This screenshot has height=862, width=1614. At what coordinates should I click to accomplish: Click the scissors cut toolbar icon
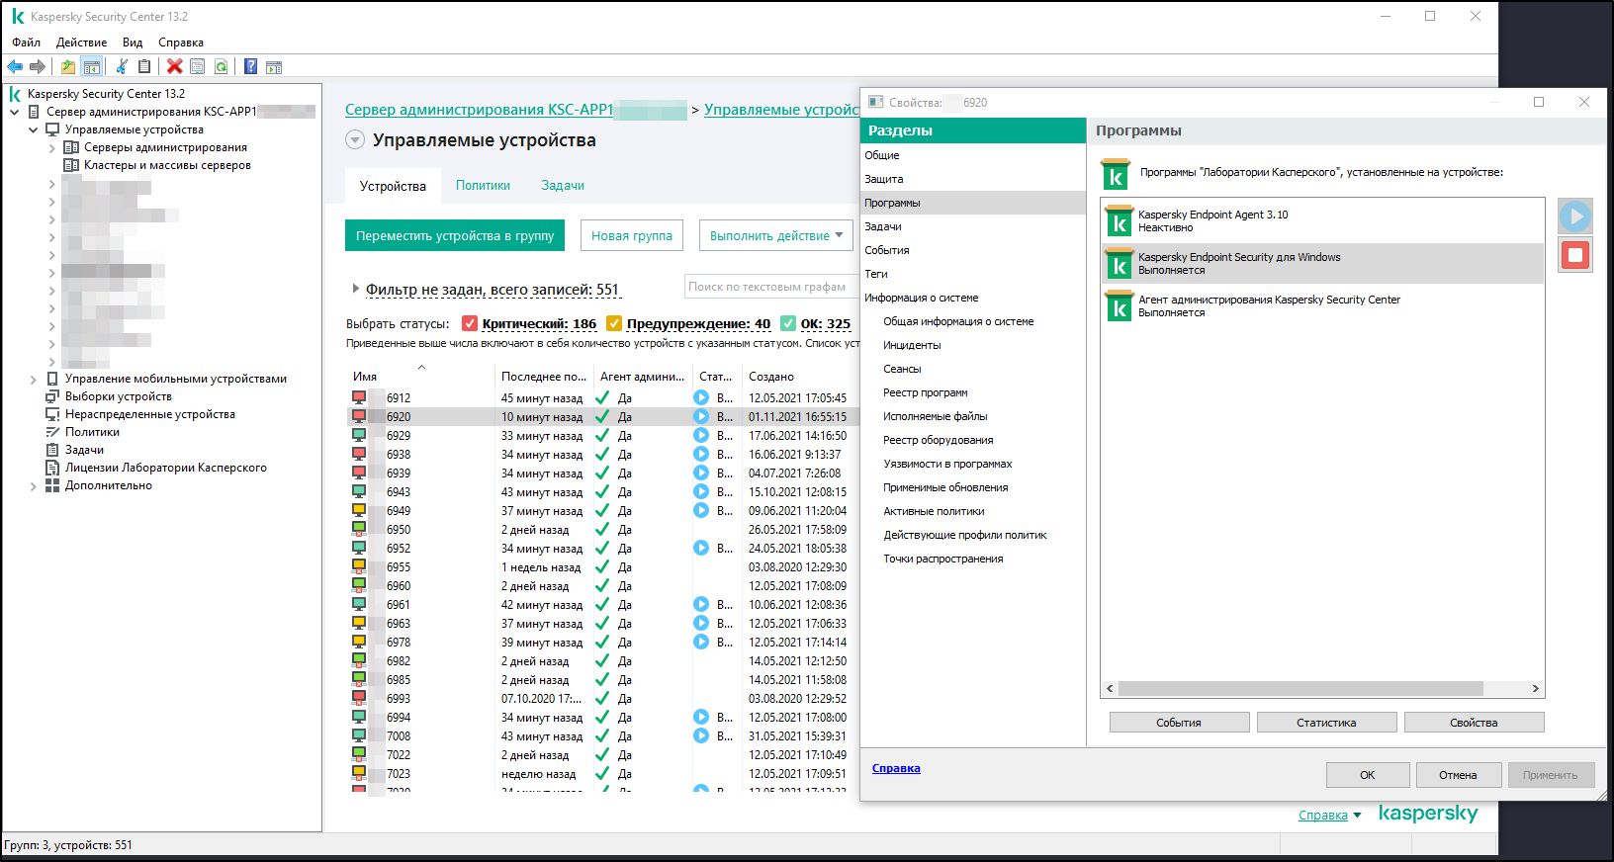(x=122, y=66)
